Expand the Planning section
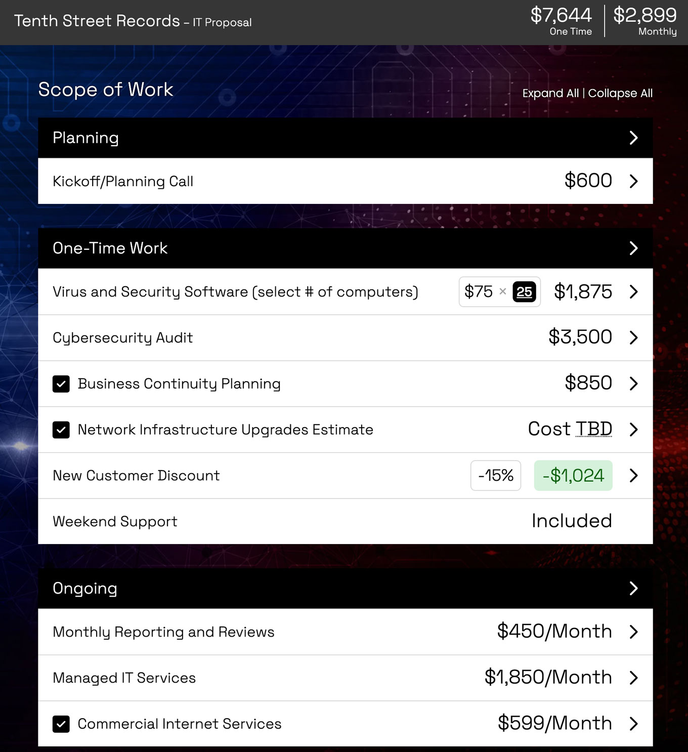Image resolution: width=688 pixels, height=752 pixels. pyautogui.click(x=633, y=138)
